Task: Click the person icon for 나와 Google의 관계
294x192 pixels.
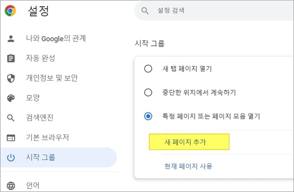Action: click(x=10, y=39)
